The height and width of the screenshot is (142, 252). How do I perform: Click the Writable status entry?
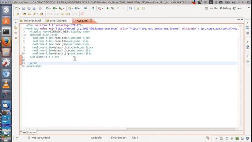pyautogui.click(x=96, y=138)
